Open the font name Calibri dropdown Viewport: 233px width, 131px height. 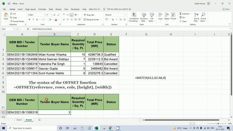44,15
